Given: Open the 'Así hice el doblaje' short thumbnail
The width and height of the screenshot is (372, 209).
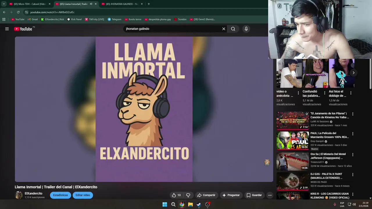Looking at the screenshot, I should coord(341,73).
